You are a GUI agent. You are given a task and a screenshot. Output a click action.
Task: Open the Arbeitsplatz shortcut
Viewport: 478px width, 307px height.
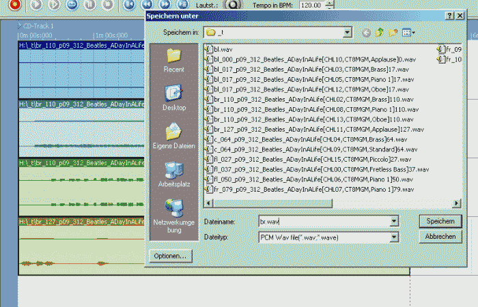[x=173, y=175]
